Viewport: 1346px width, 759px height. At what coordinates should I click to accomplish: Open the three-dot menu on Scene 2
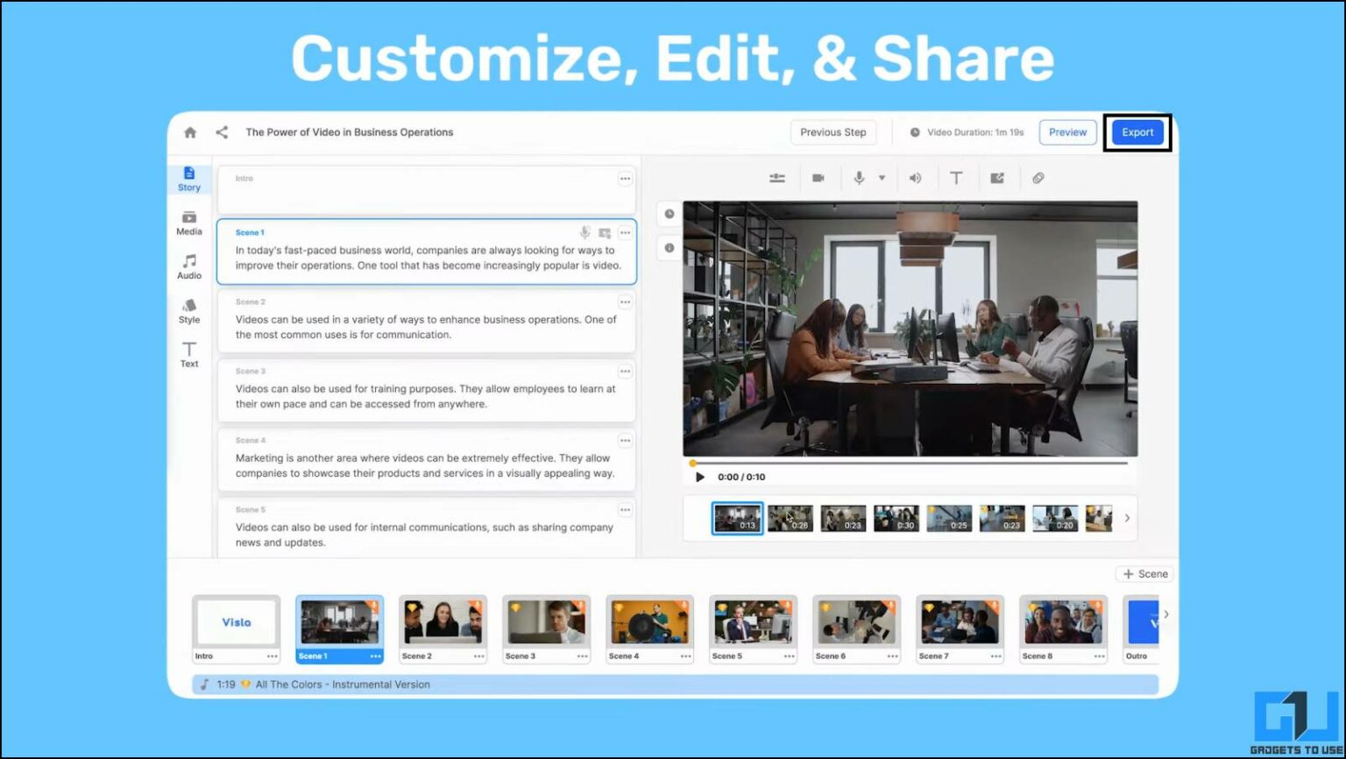(625, 301)
